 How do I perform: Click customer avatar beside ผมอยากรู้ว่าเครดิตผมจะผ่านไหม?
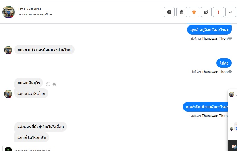(8, 50)
